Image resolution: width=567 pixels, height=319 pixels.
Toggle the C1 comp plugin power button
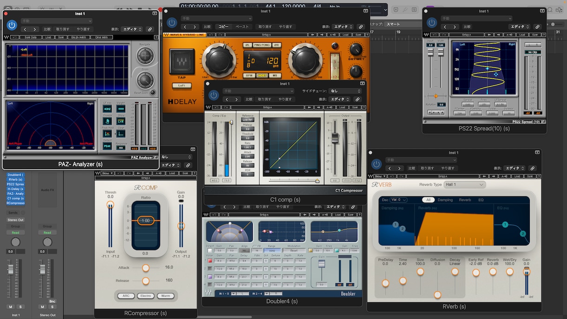[213, 95]
